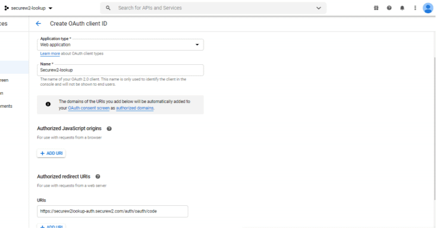Screen dimensions: 446x235
Task: Open the Application type dropdown
Action: click(120, 45)
